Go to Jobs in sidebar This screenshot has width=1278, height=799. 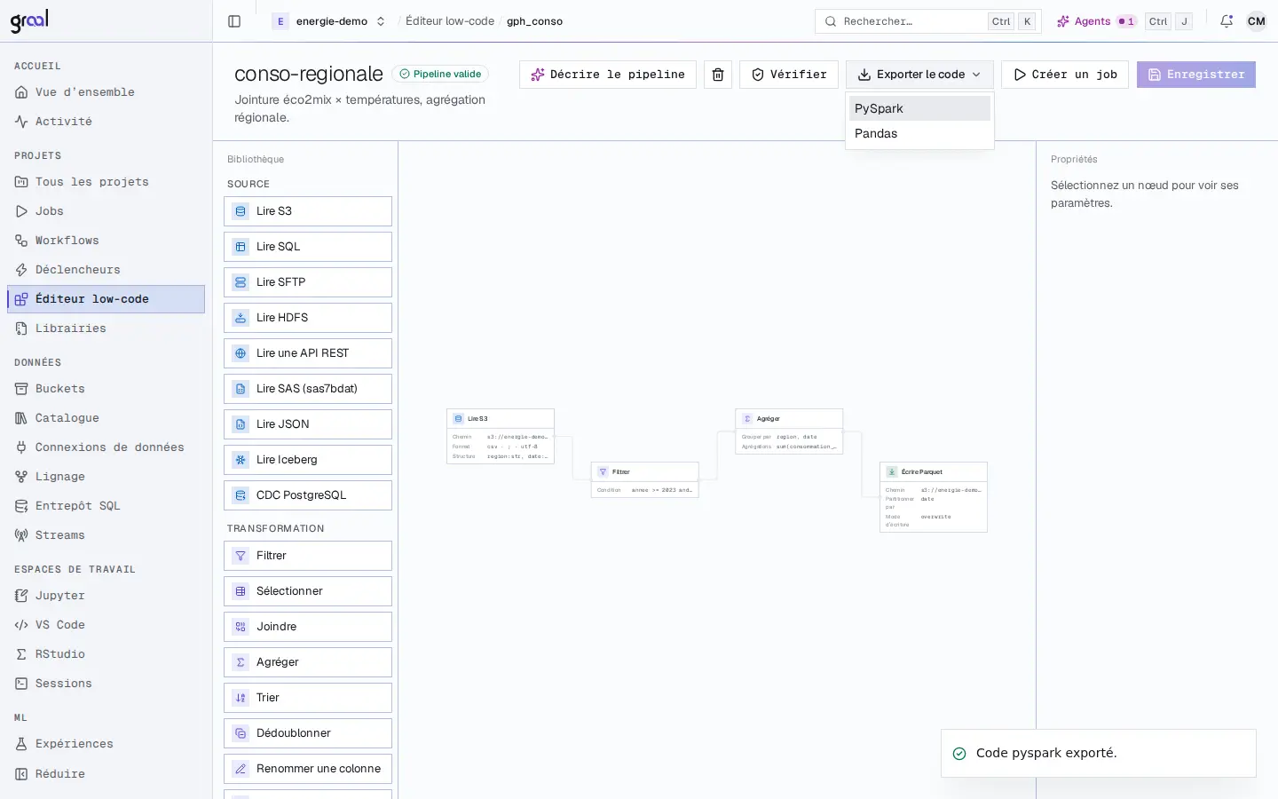tap(106, 211)
